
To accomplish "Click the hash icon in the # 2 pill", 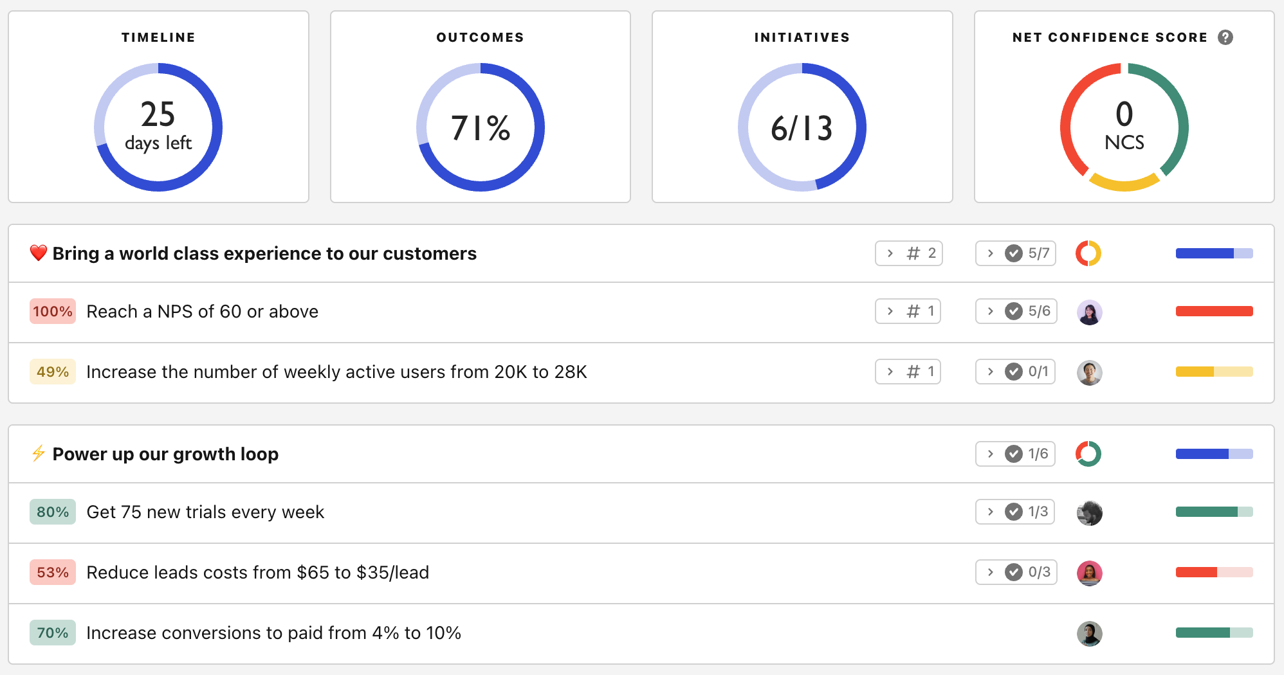I will (913, 253).
